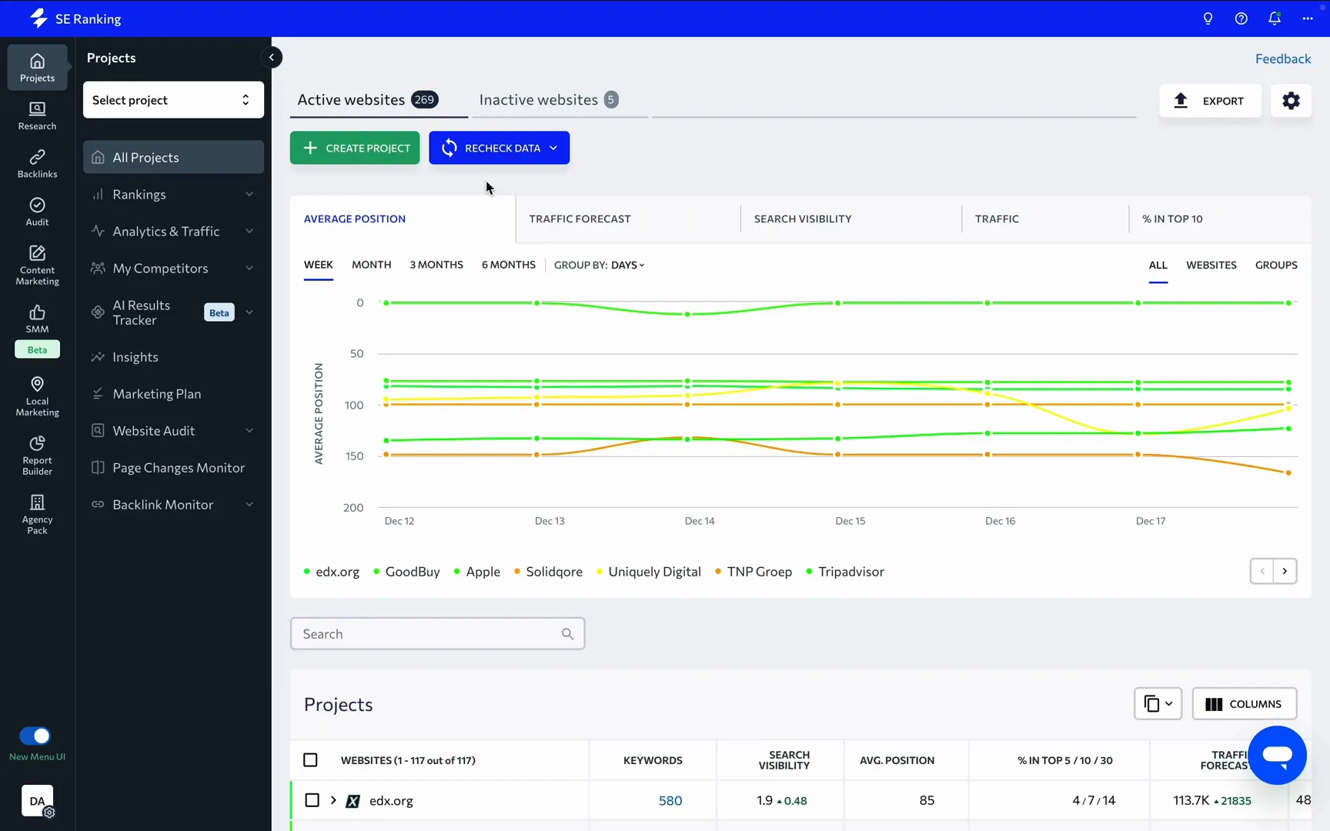1330x831 pixels.
Task: Go to next chart legend page
Action: pos(1285,571)
